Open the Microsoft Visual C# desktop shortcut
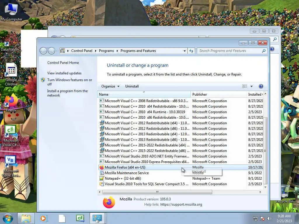This screenshot has height=224, width=299. click(11, 136)
